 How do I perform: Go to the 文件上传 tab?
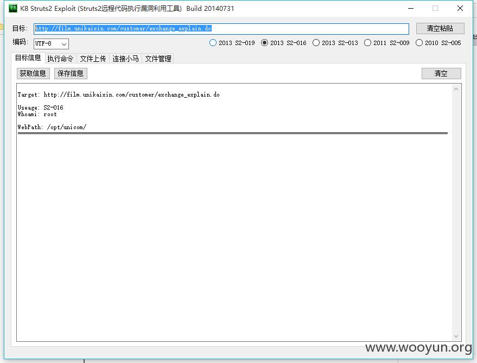click(93, 59)
